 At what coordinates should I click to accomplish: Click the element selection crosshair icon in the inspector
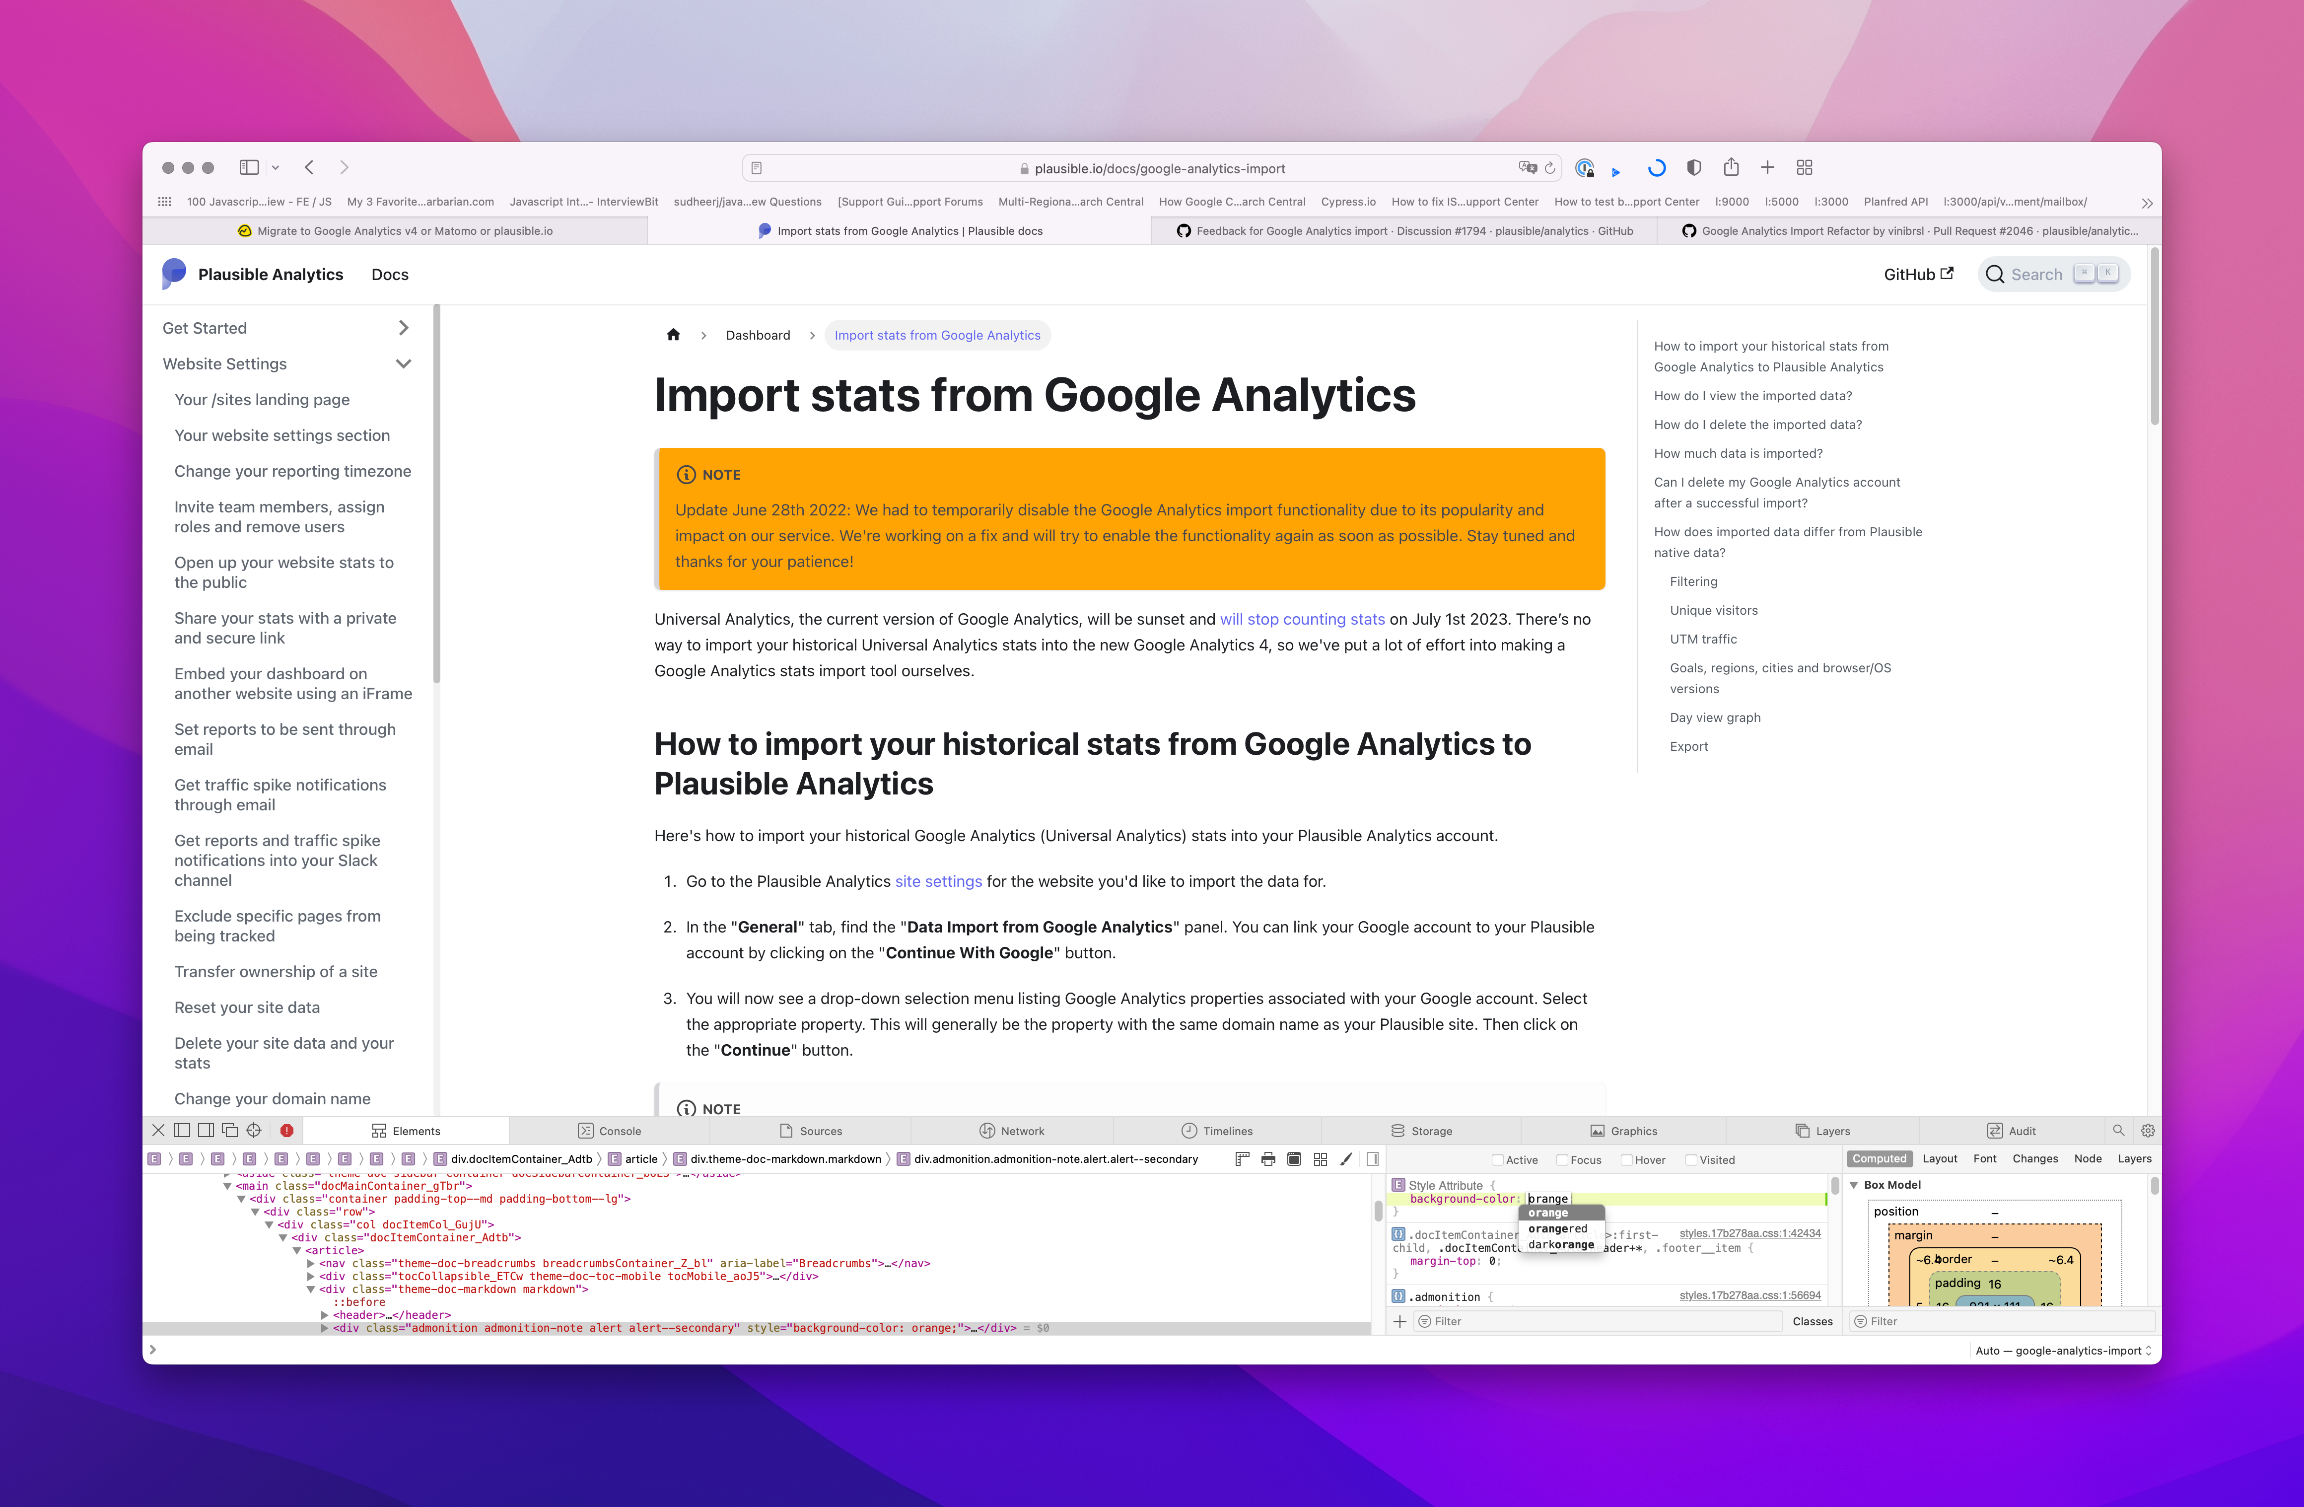[254, 1130]
